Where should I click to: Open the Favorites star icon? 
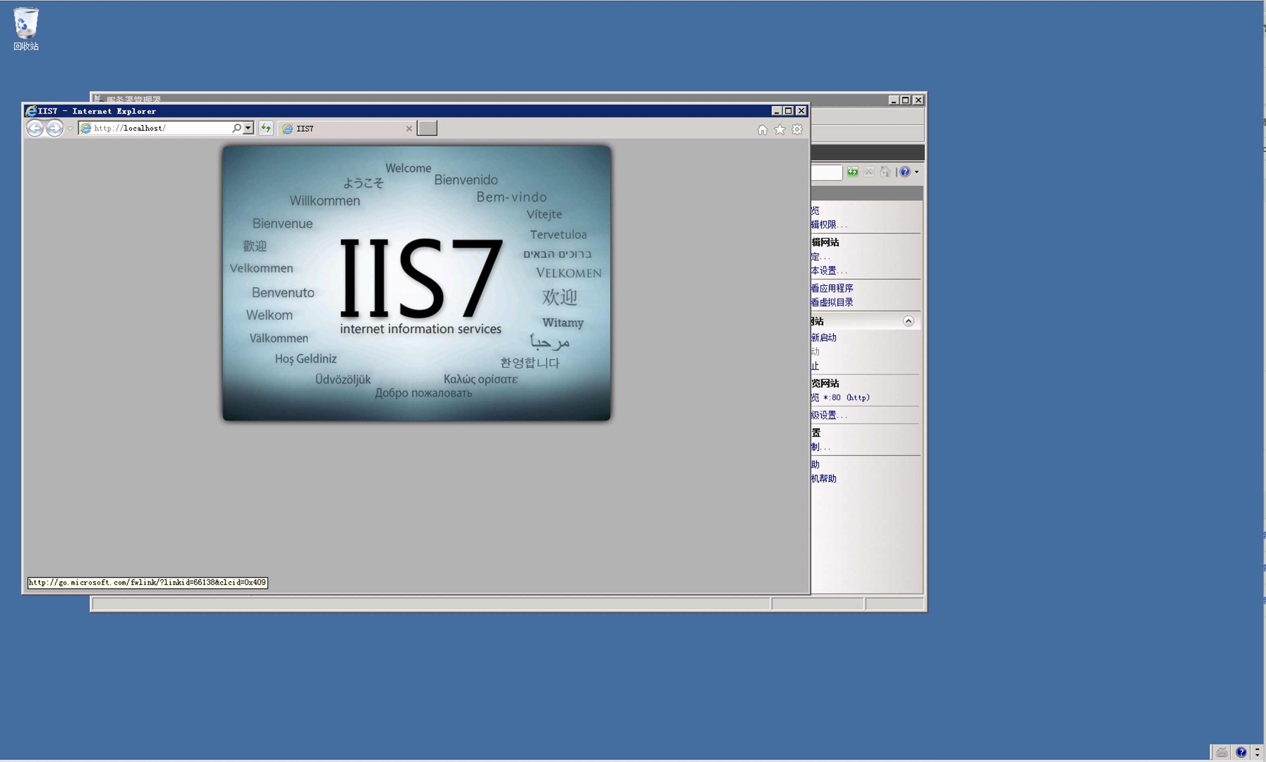780,129
